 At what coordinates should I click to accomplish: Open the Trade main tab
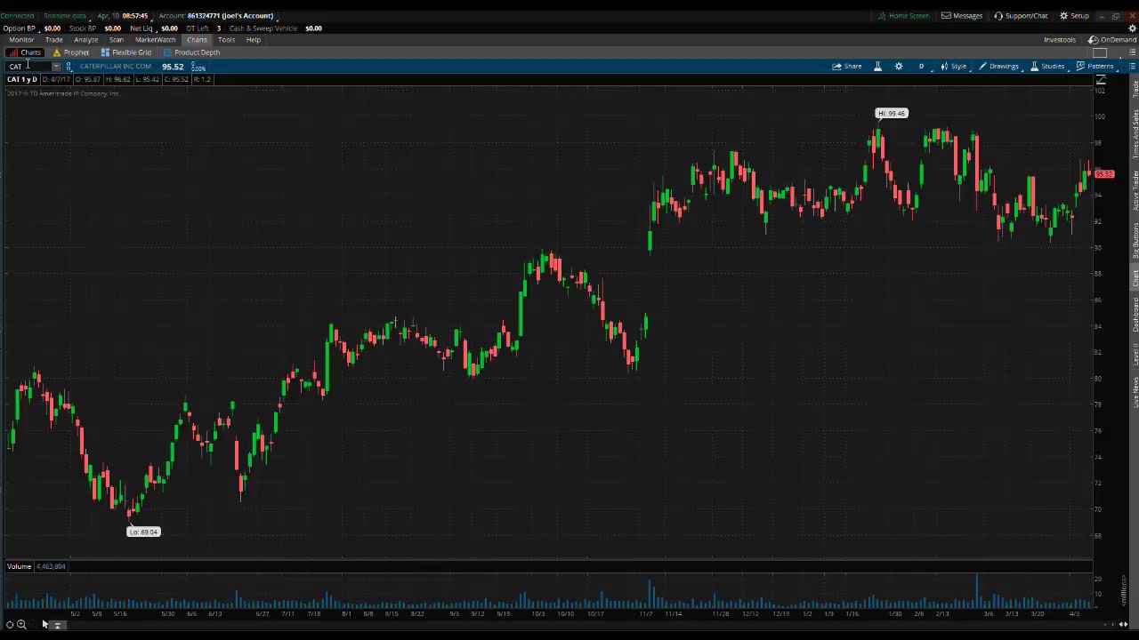coord(54,40)
